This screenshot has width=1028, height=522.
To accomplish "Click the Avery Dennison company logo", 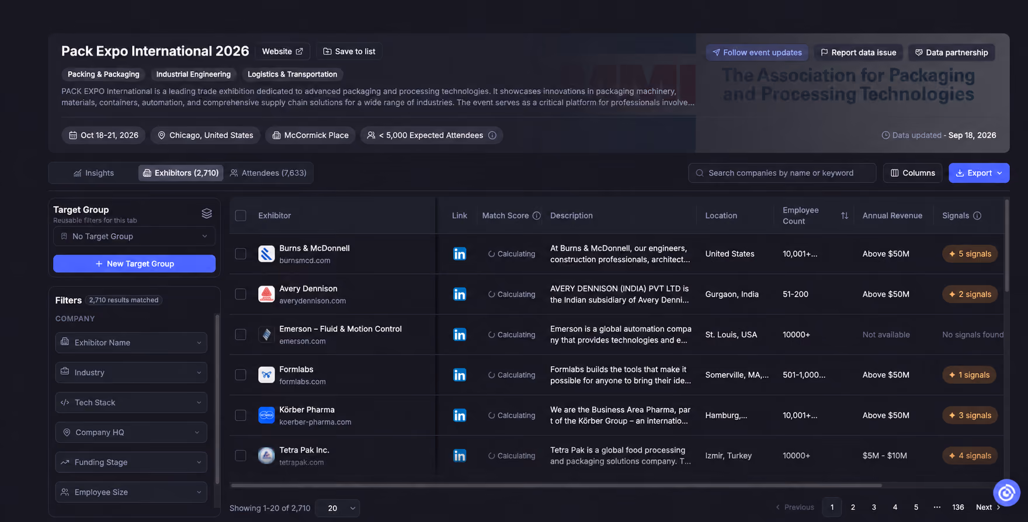I will (266, 294).
